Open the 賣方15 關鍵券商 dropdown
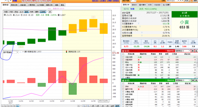 click(x=183, y=80)
